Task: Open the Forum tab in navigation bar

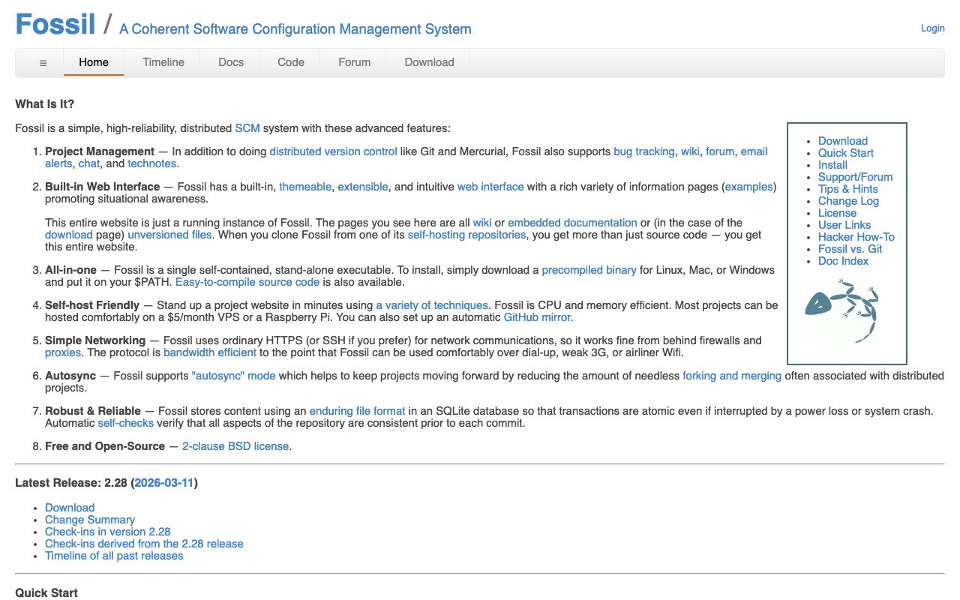Action: 355,63
